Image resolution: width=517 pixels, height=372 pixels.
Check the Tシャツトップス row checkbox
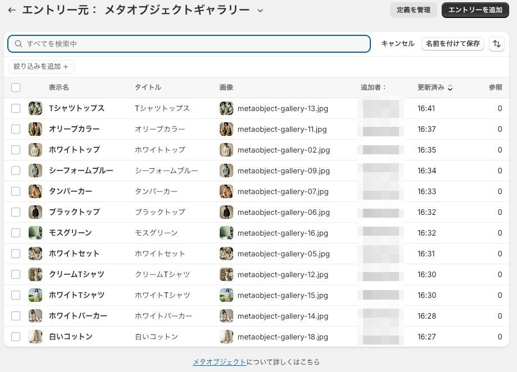(x=16, y=108)
